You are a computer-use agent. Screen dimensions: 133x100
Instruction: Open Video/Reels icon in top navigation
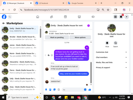pos(65,17)
